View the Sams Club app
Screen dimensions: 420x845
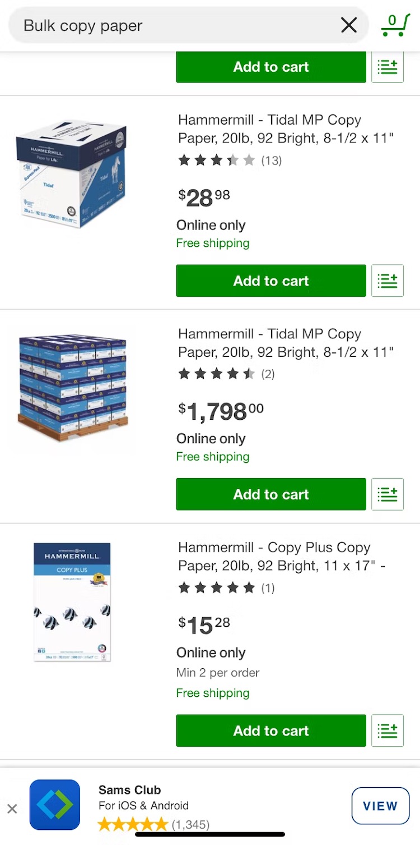pos(380,806)
